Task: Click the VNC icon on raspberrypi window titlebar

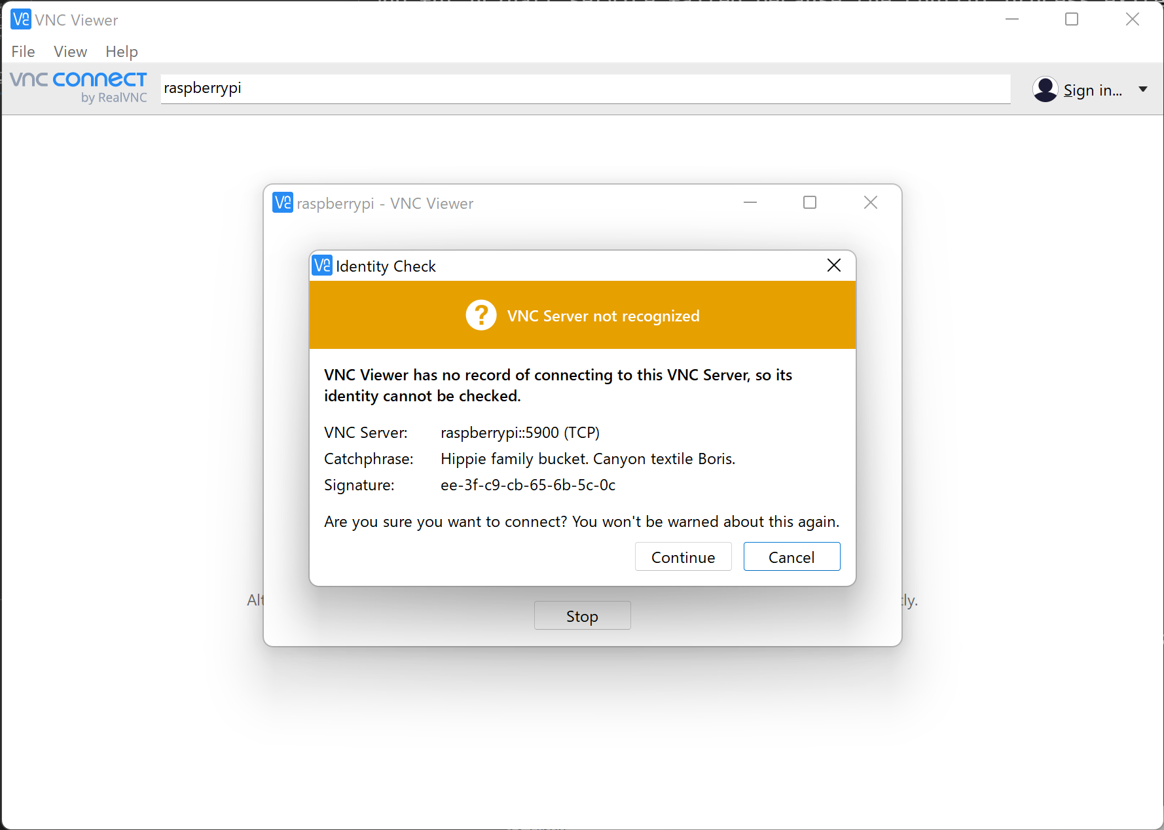Action: [282, 203]
